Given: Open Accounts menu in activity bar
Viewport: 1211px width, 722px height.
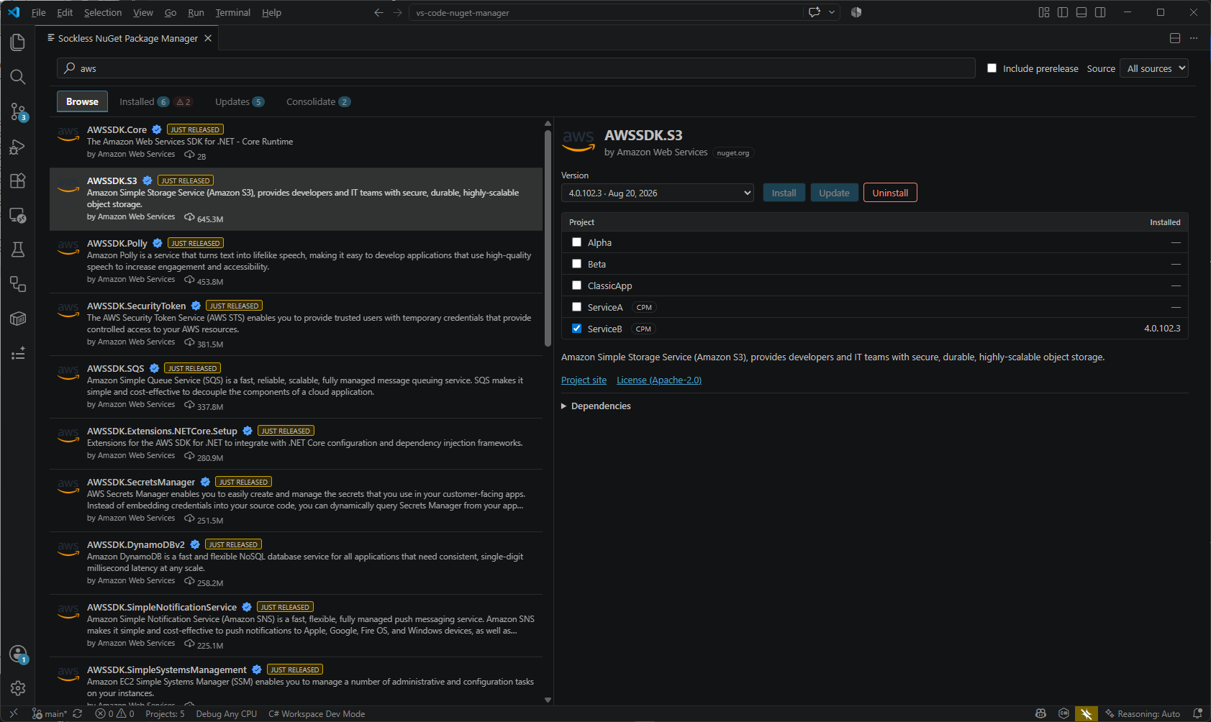Looking at the screenshot, I should coord(18,654).
